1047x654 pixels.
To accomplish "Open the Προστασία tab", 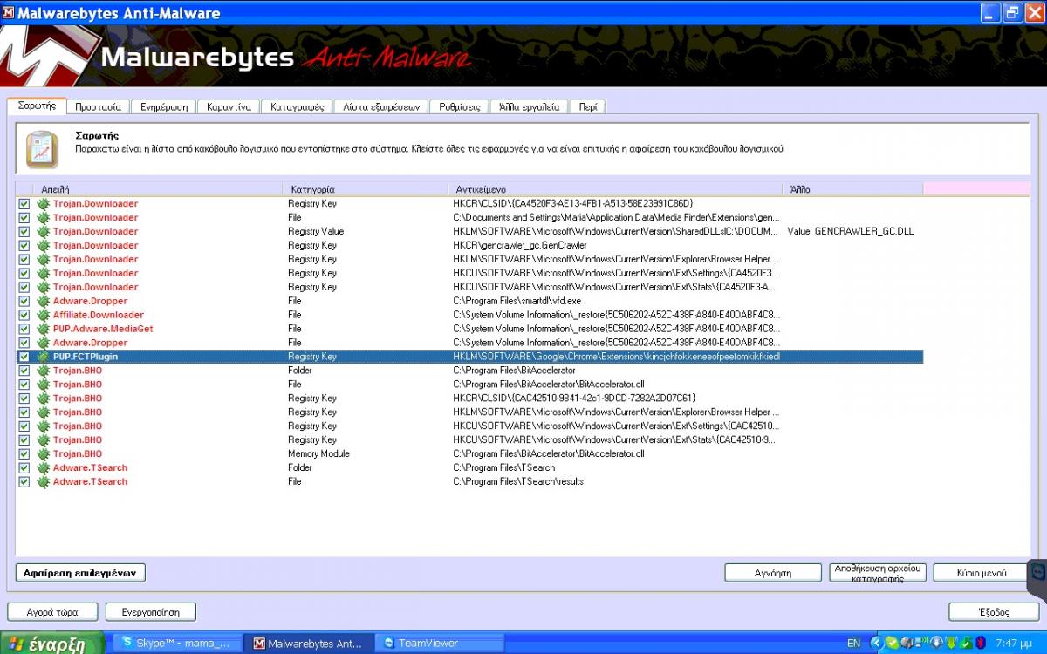I will [x=98, y=107].
